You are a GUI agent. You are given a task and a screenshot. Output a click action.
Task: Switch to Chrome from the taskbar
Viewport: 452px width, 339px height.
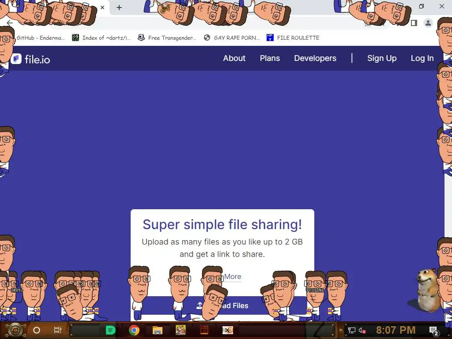pyautogui.click(x=134, y=330)
